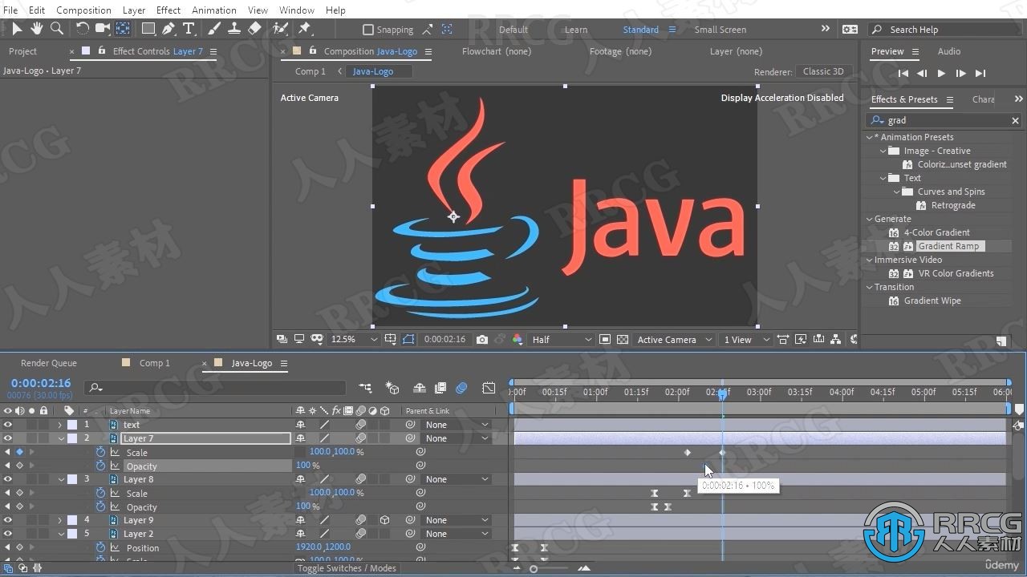Click the Scale stopwatch under Layer 7

pos(100,452)
